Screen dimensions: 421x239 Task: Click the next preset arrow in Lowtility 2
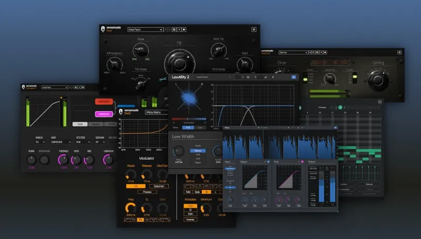(242, 77)
